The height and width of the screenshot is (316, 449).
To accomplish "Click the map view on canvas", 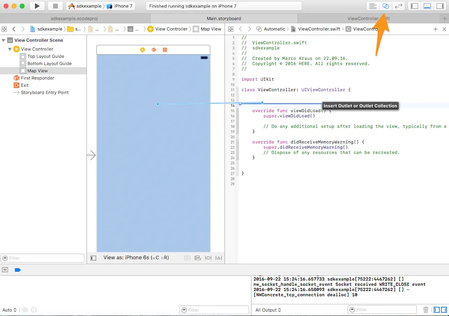I will pos(153,153).
